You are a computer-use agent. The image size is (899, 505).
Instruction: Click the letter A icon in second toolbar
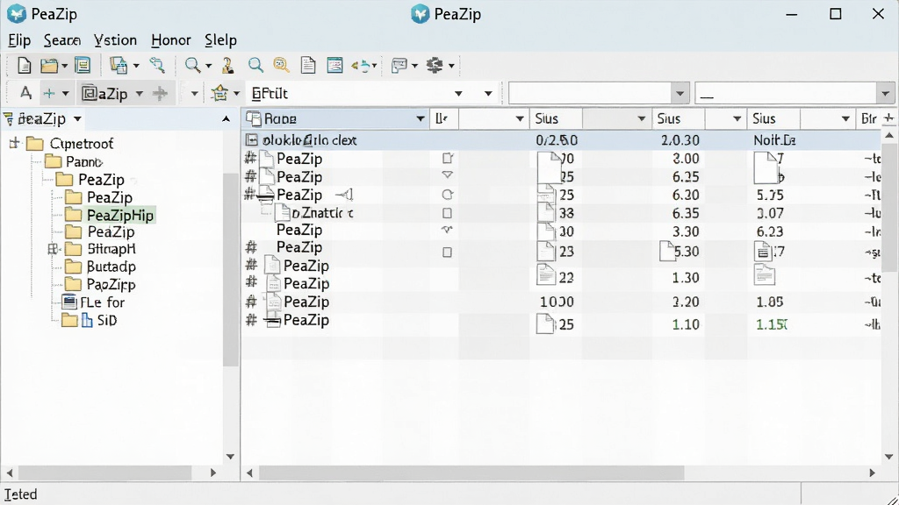[x=25, y=93]
